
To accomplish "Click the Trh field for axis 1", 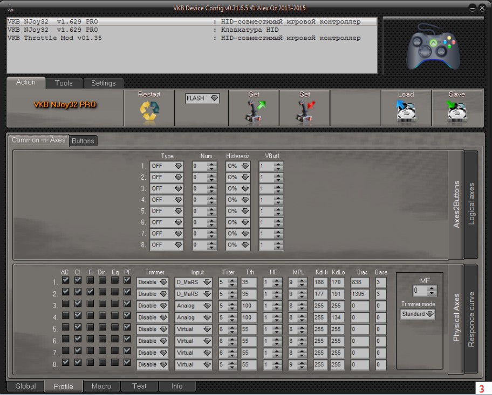I will tap(249, 283).
